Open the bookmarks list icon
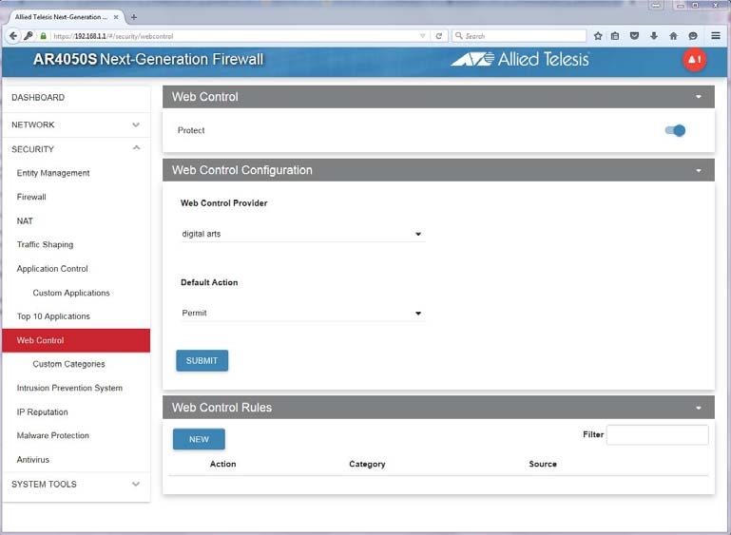 (615, 36)
